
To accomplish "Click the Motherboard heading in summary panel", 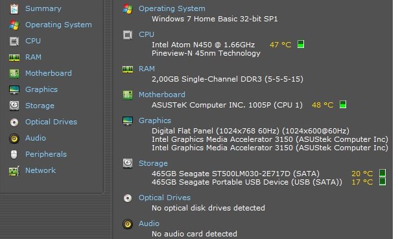I will coord(161,95).
